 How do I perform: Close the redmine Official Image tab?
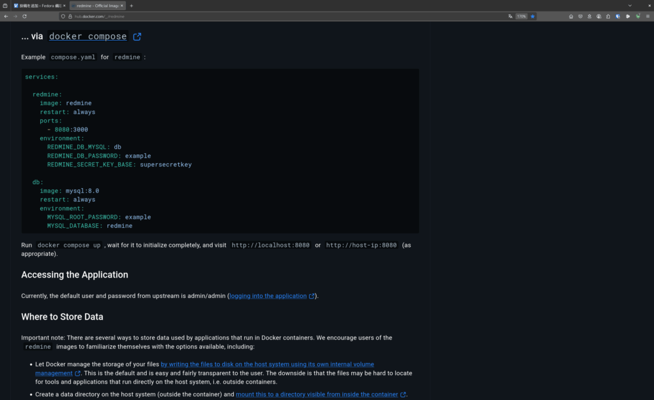click(122, 6)
